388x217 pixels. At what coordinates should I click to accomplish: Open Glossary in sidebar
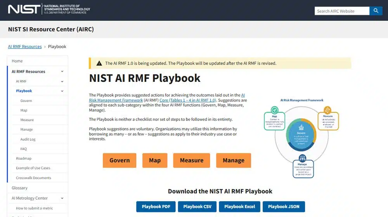(x=19, y=188)
